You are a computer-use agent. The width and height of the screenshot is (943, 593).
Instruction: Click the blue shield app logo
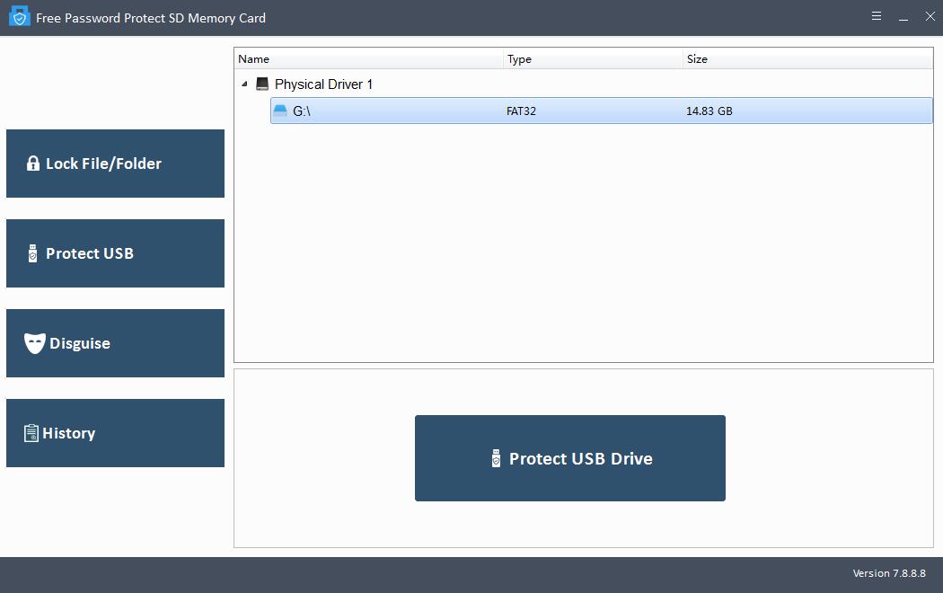pyautogui.click(x=19, y=17)
